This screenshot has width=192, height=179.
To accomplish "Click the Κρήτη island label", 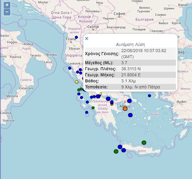I will 142,151.
